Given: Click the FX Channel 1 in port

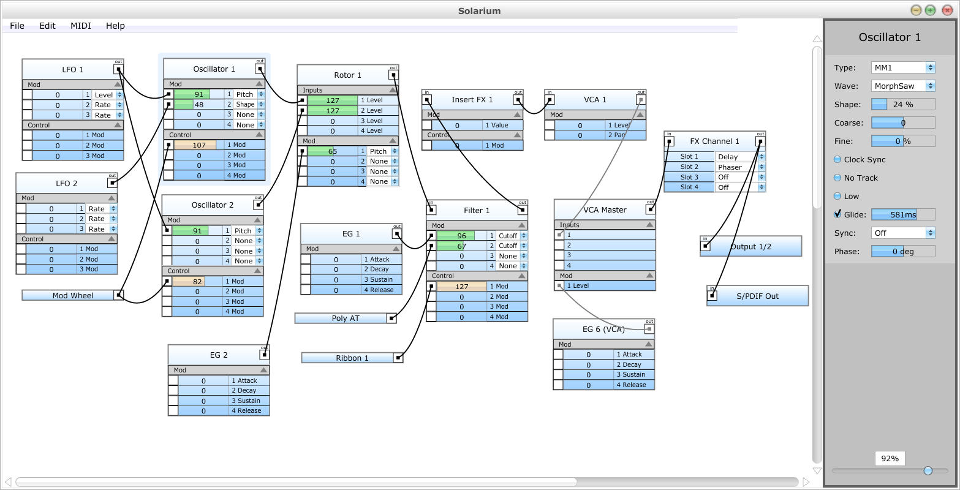Looking at the screenshot, I should [x=670, y=141].
